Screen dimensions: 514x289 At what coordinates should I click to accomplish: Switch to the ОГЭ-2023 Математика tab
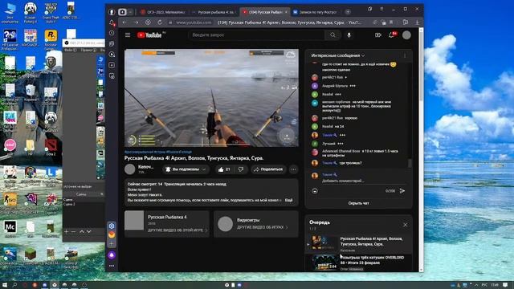coord(163,12)
